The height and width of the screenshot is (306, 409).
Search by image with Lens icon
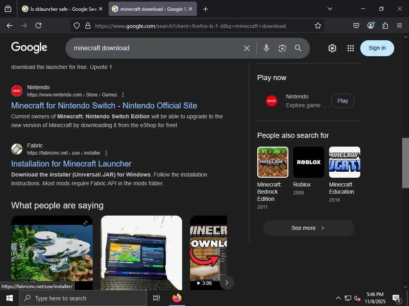[x=282, y=48]
